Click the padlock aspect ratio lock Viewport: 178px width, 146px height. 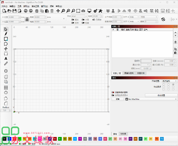point(27,19)
